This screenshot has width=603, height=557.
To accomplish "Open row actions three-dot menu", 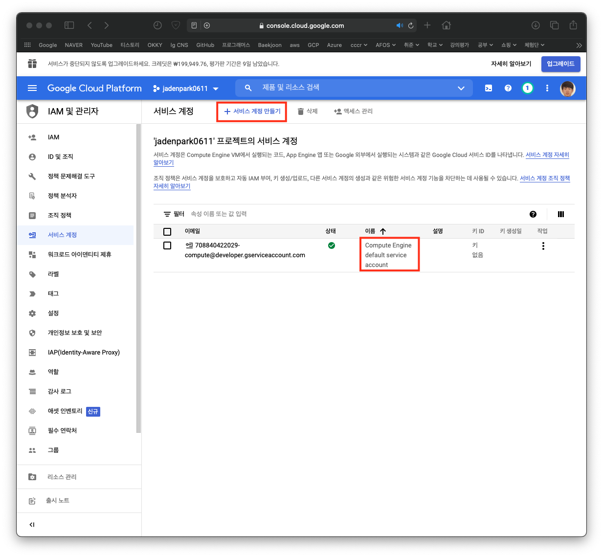I will (543, 246).
